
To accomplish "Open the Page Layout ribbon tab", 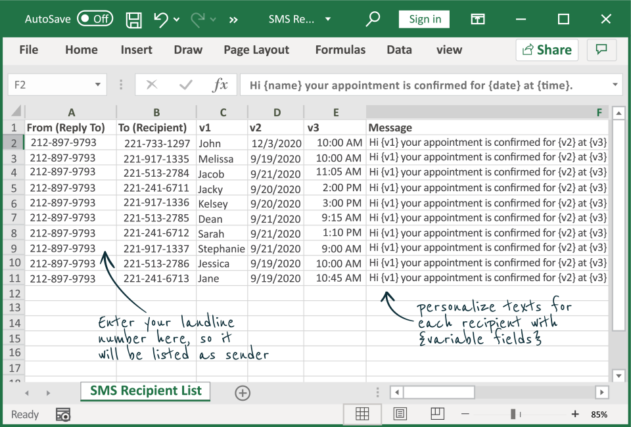I will click(x=256, y=50).
